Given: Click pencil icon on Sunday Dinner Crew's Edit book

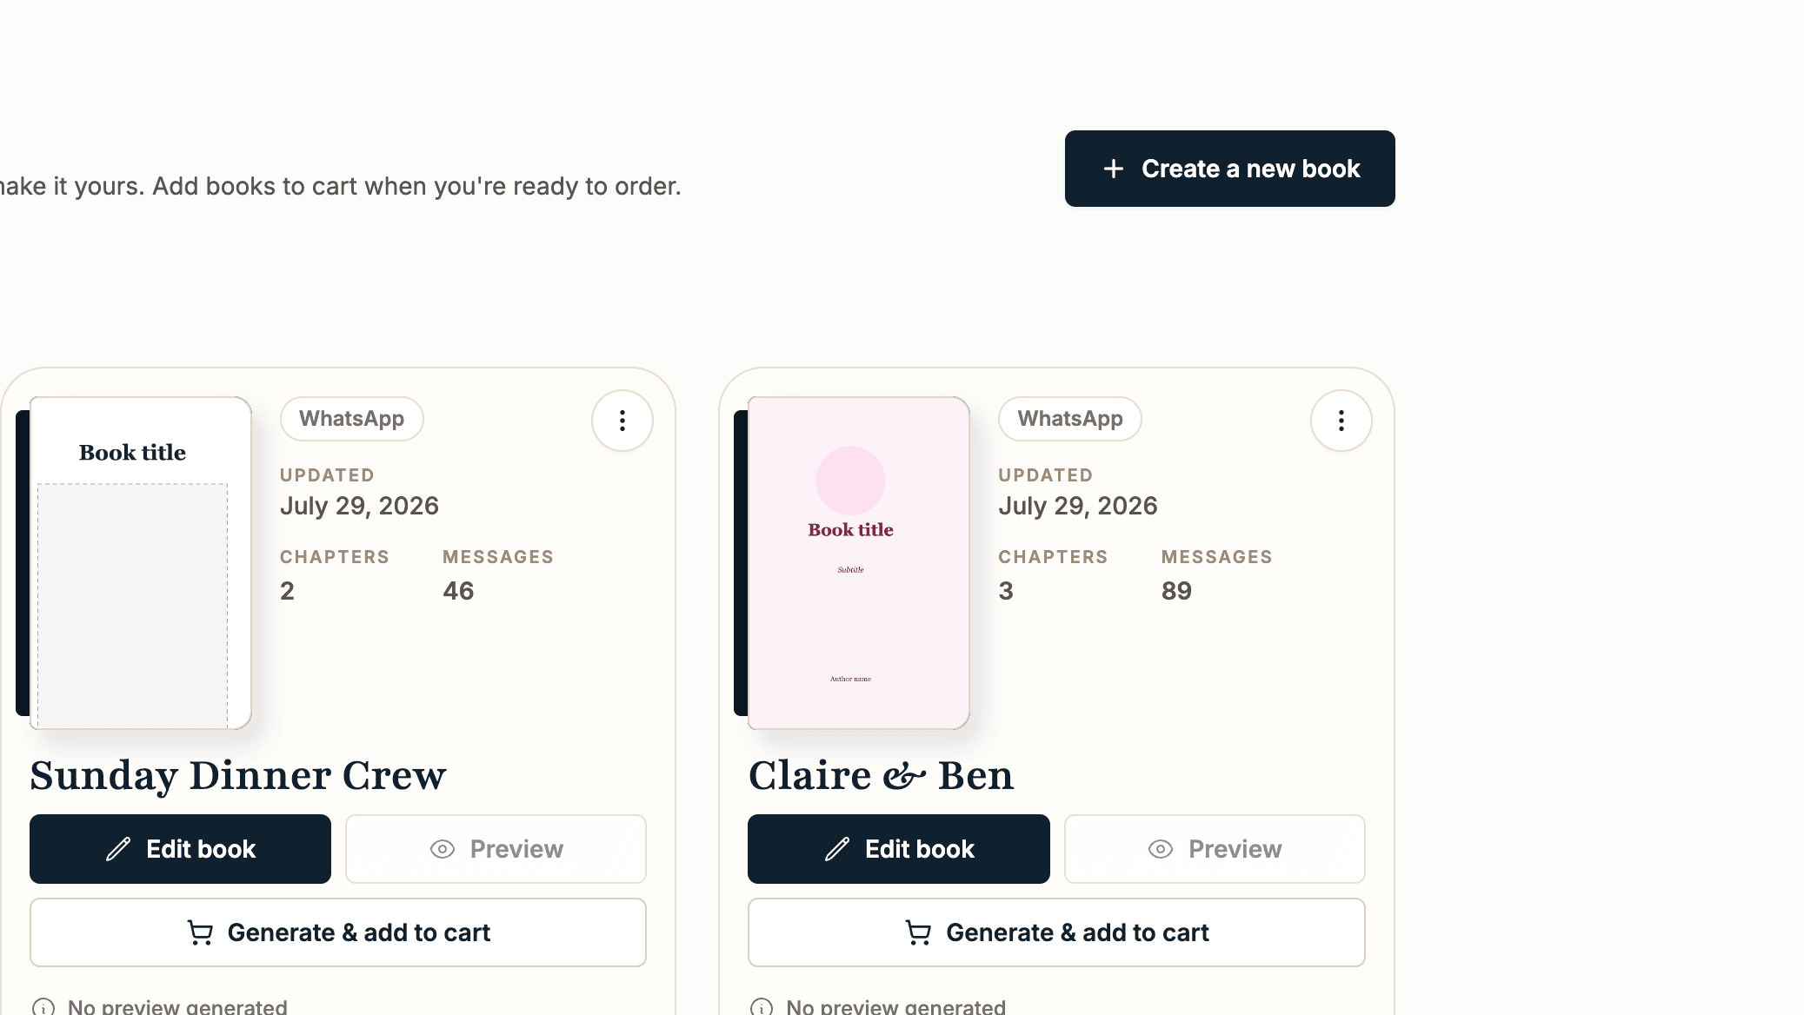Looking at the screenshot, I should pos(118,849).
